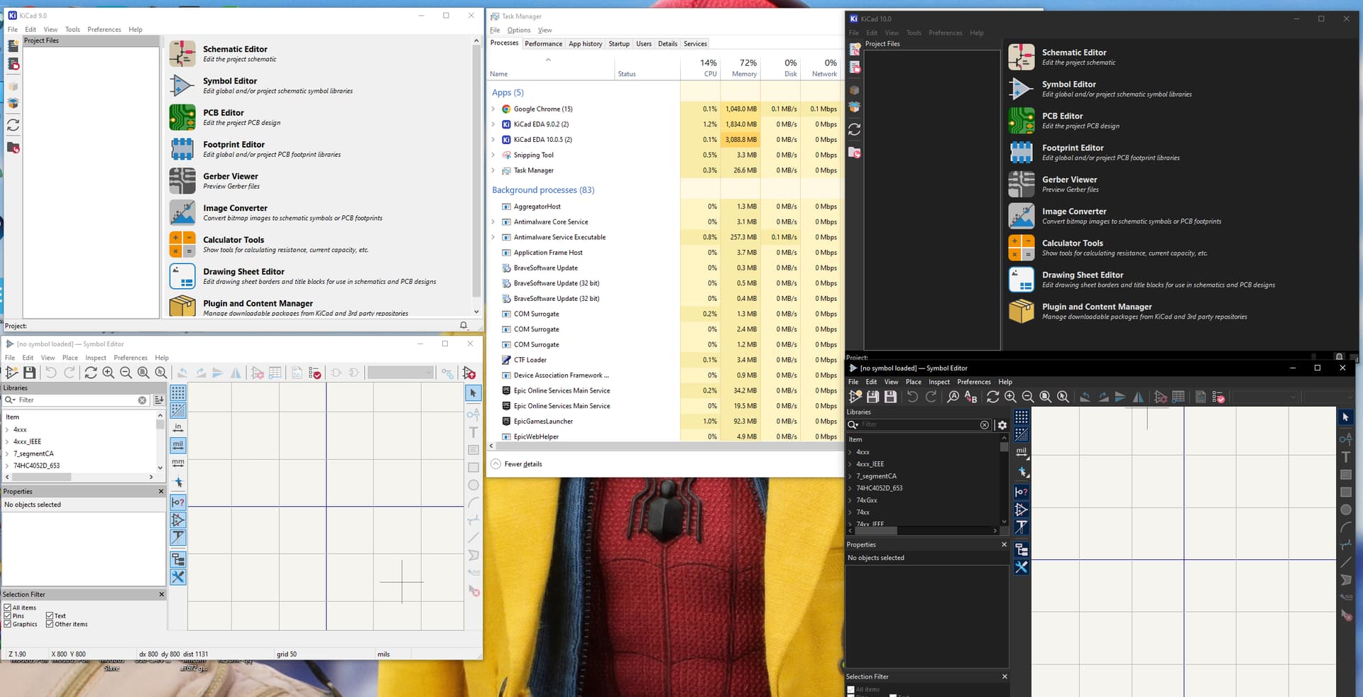Expand 74HC4052D_653 library in light Symbol Editor
The height and width of the screenshot is (697, 1363).
click(x=7, y=466)
